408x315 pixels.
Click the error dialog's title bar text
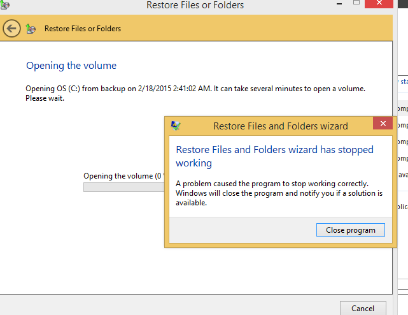point(280,126)
